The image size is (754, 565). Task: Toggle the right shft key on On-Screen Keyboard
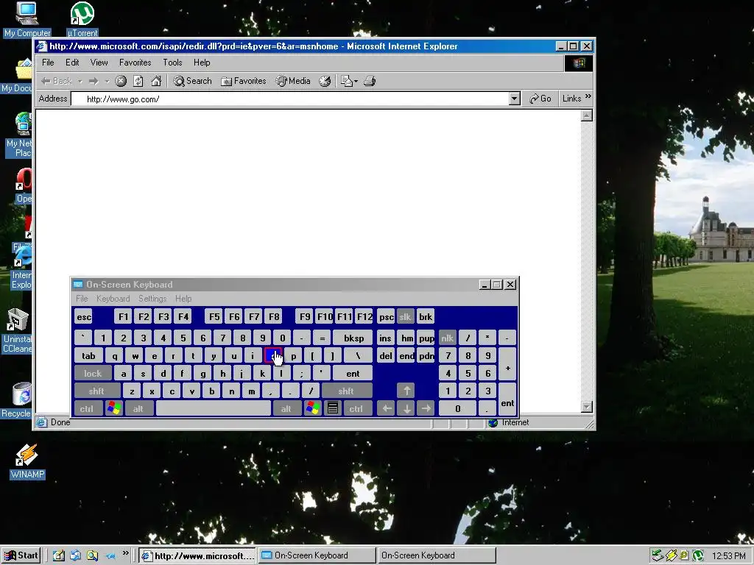tap(346, 391)
